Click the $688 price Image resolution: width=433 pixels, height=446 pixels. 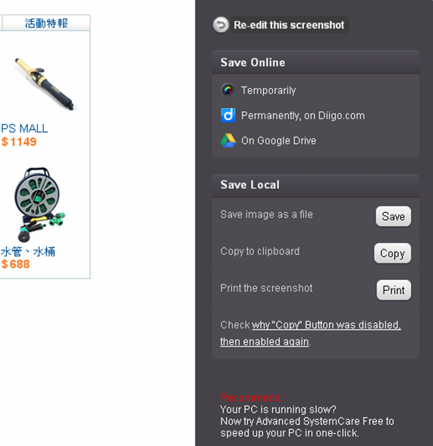(x=16, y=264)
